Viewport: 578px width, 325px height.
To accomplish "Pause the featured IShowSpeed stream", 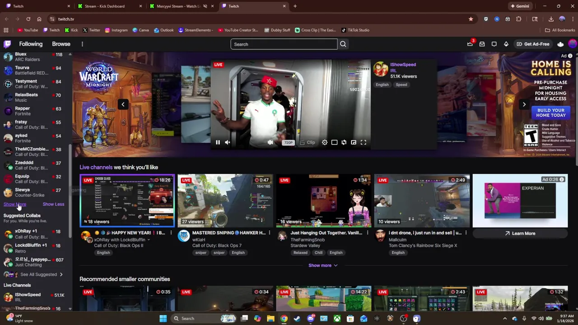I will pos(218,142).
